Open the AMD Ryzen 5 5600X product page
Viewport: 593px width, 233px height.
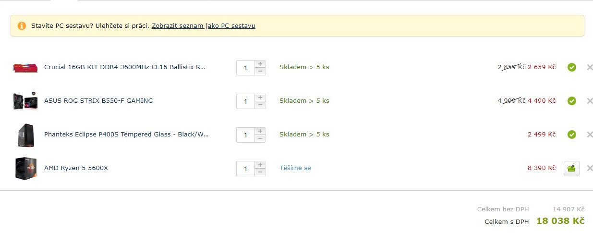click(x=76, y=168)
